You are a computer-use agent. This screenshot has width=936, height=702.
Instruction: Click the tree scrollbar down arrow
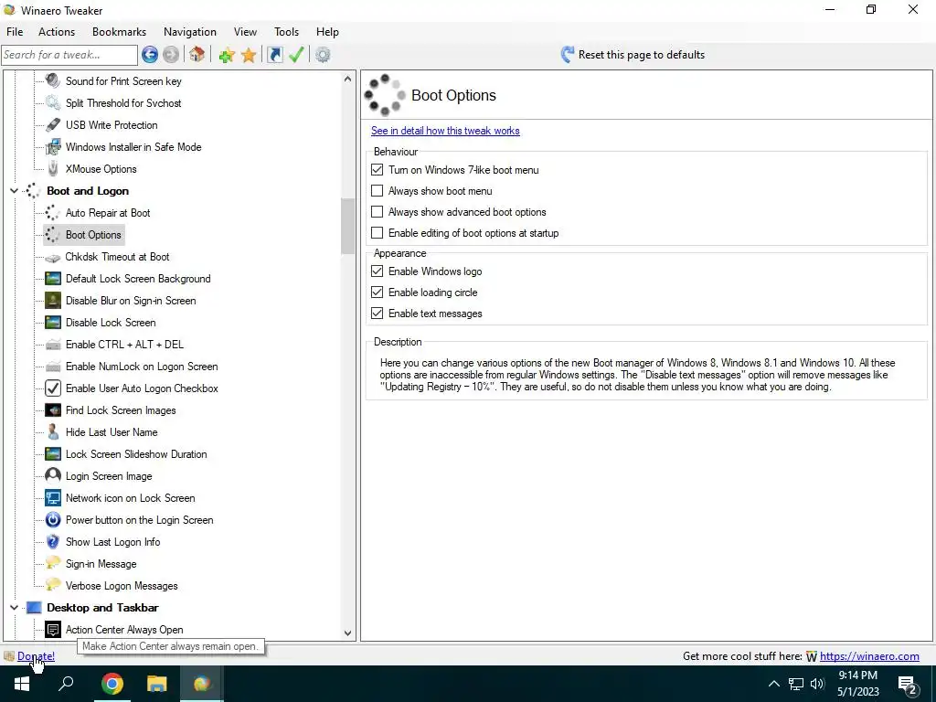point(347,633)
